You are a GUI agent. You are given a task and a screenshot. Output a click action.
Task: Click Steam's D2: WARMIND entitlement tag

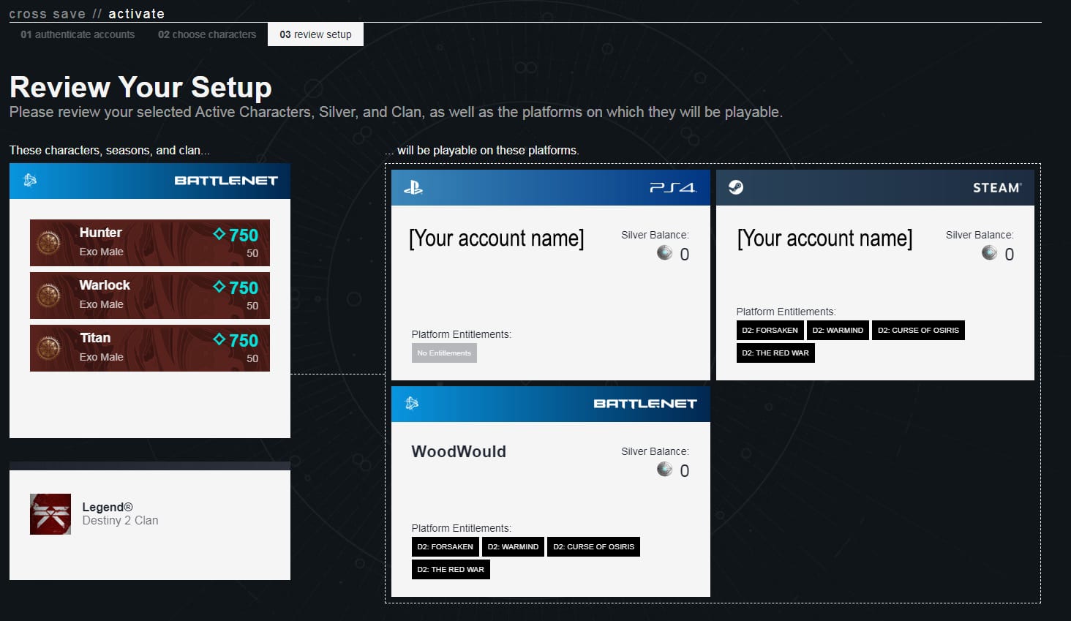[838, 331]
